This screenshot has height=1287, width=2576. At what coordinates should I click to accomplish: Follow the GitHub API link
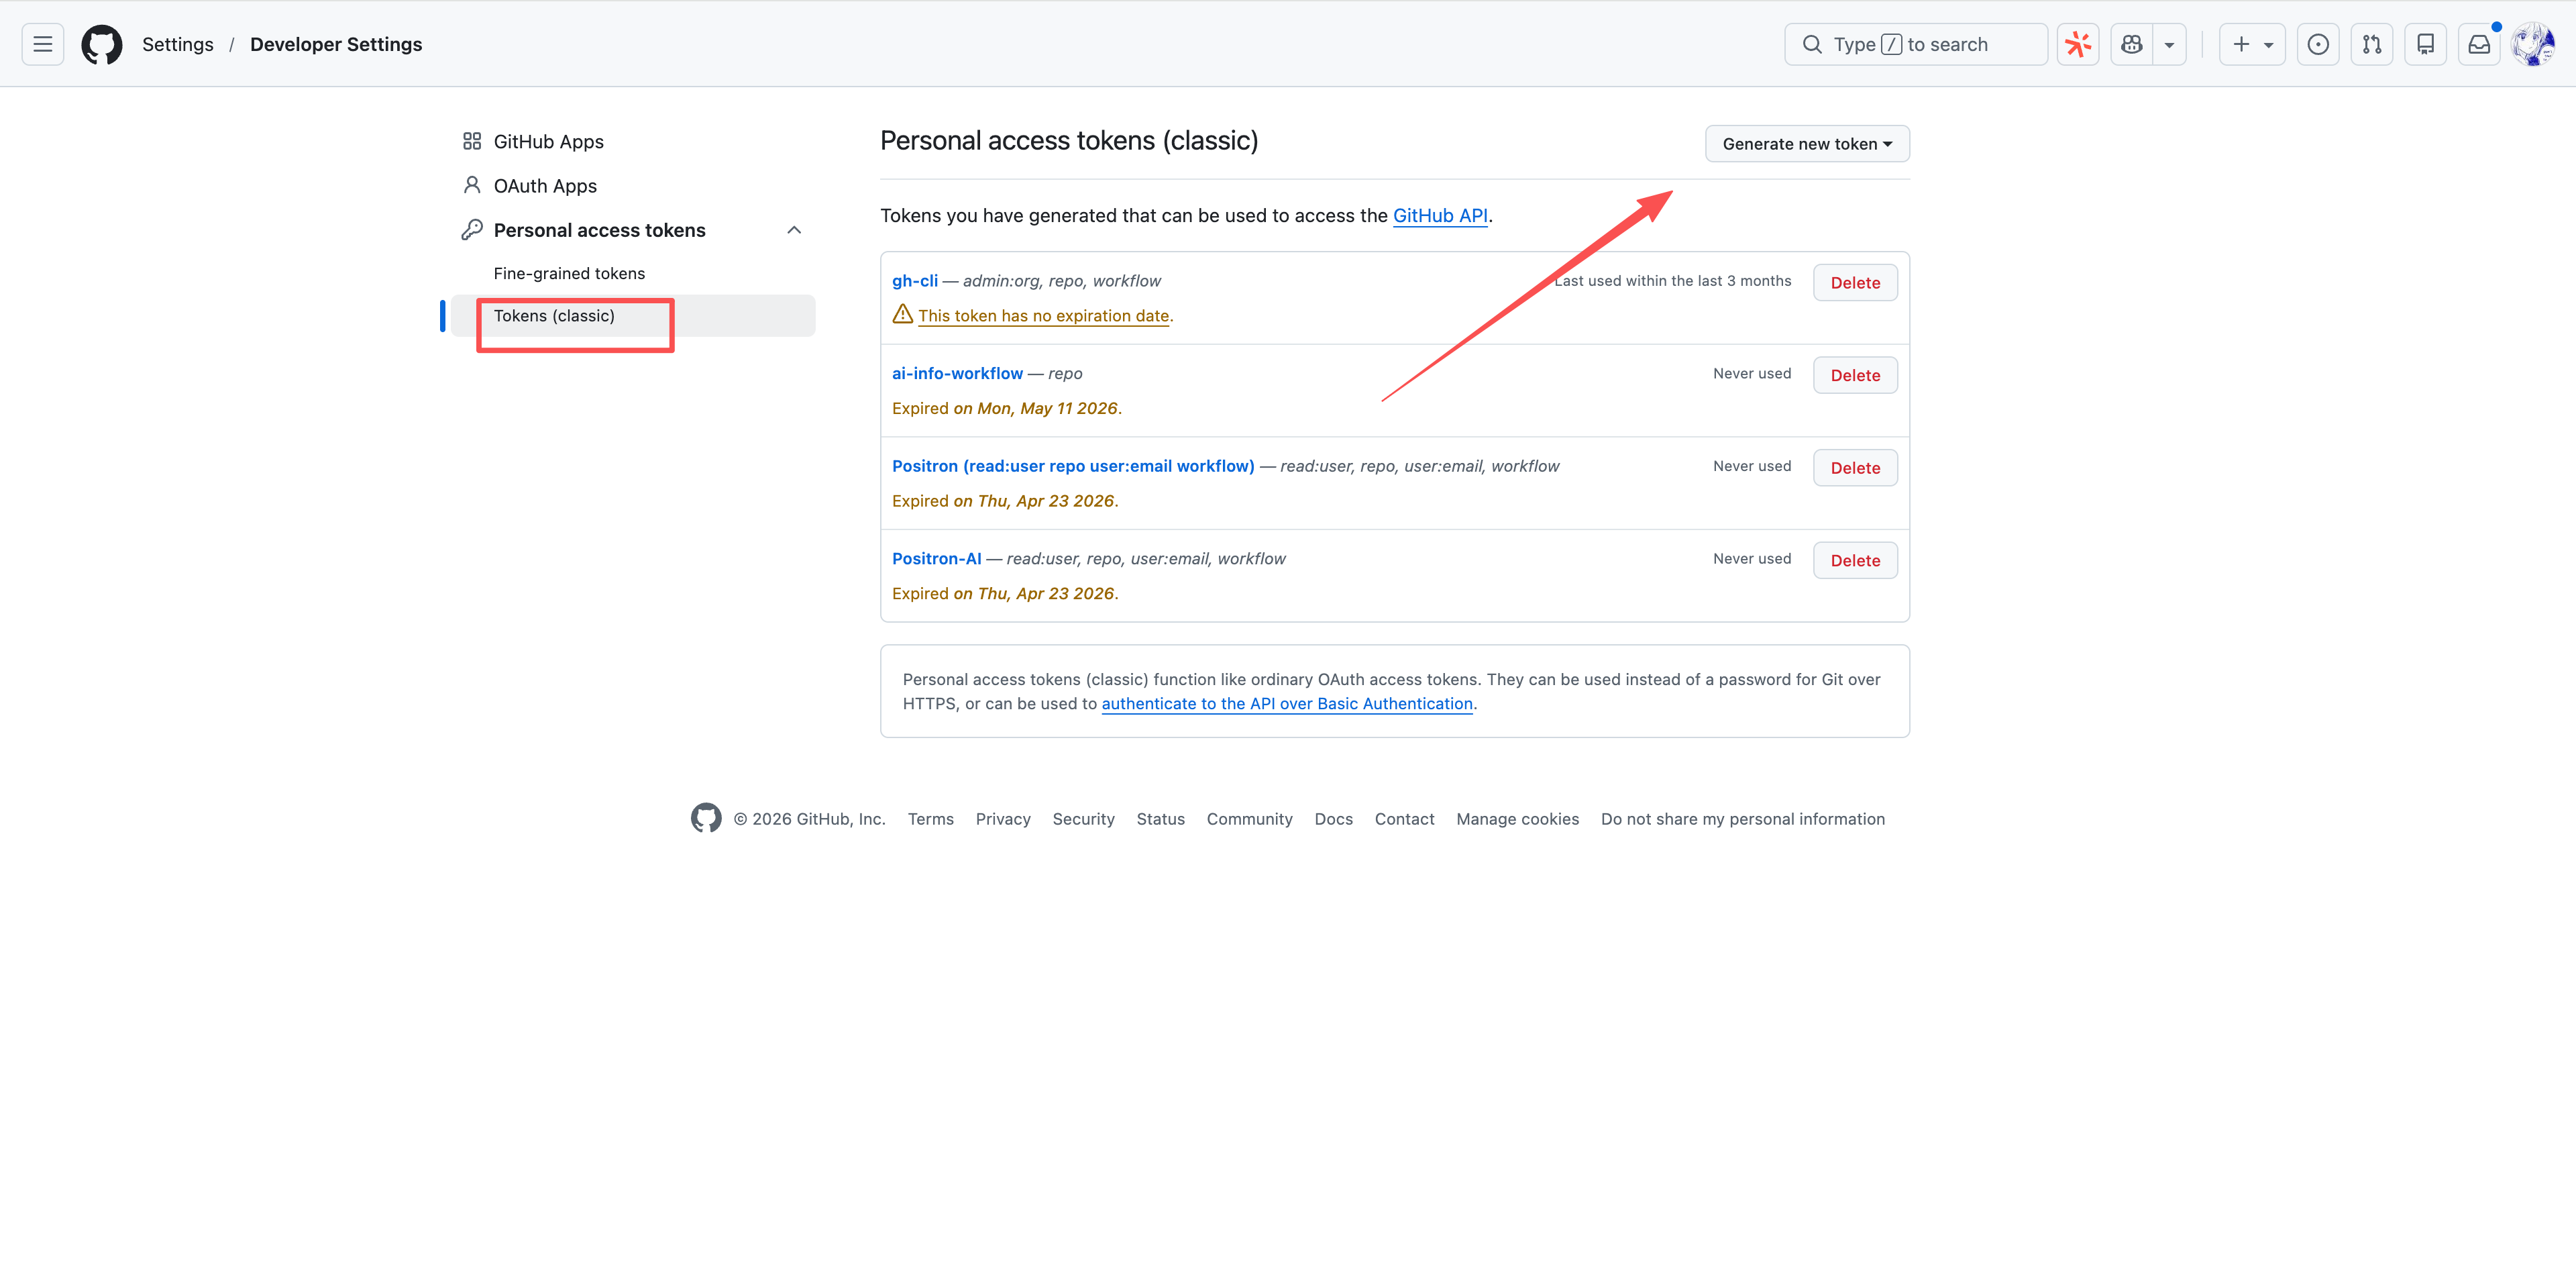click(1440, 215)
